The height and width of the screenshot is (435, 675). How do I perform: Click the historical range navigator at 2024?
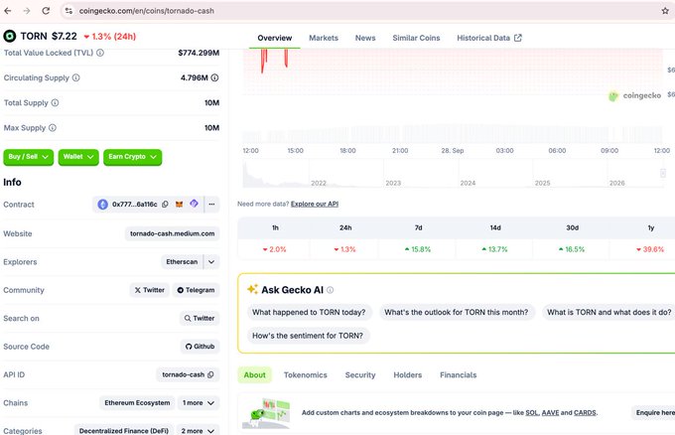[468, 183]
